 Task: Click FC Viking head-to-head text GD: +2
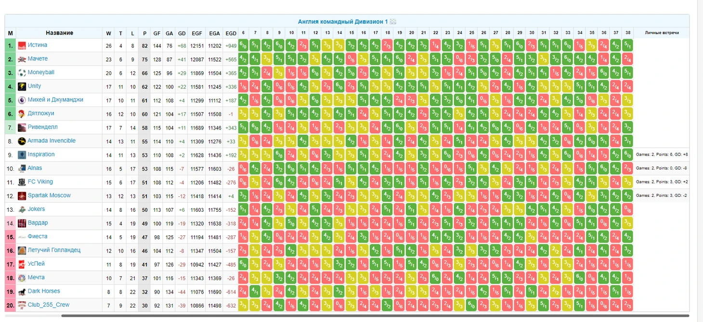(x=681, y=182)
